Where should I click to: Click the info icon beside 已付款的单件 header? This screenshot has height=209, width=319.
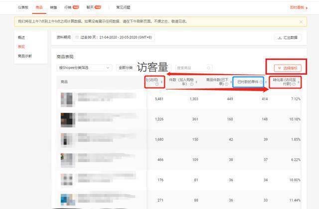pyautogui.click(x=261, y=82)
